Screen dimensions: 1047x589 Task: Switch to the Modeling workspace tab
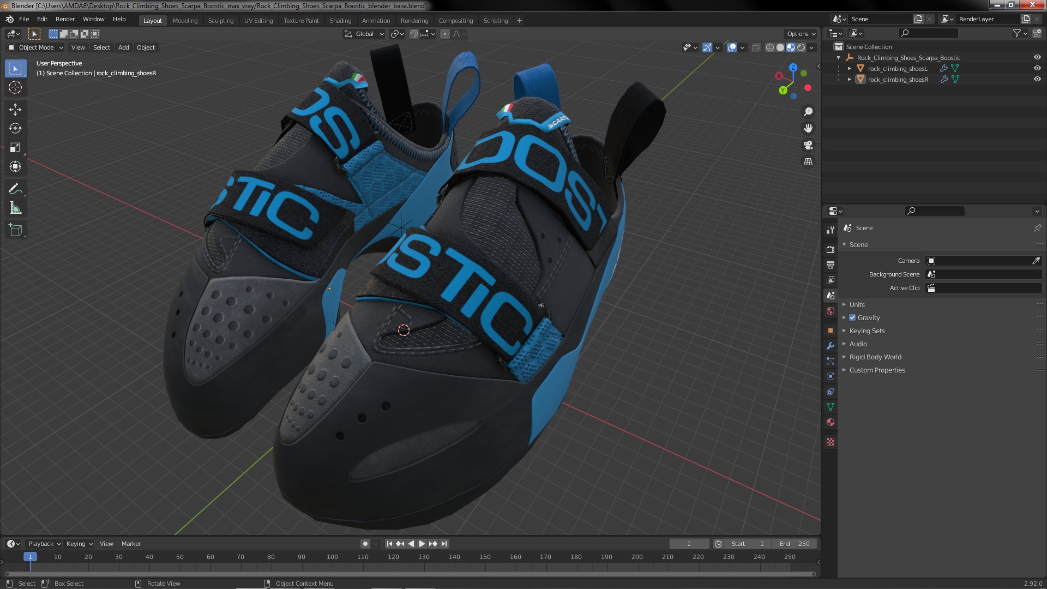click(x=185, y=20)
